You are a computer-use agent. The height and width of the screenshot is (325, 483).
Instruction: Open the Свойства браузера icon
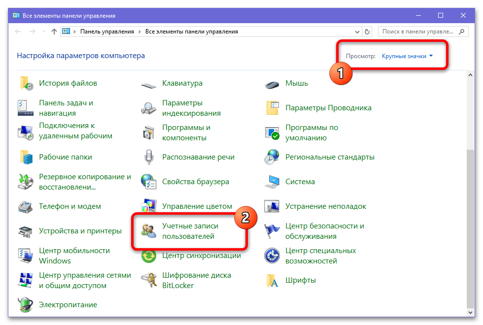(149, 182)
